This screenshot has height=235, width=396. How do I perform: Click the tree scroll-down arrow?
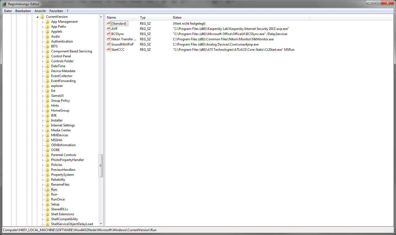(101, 224)
